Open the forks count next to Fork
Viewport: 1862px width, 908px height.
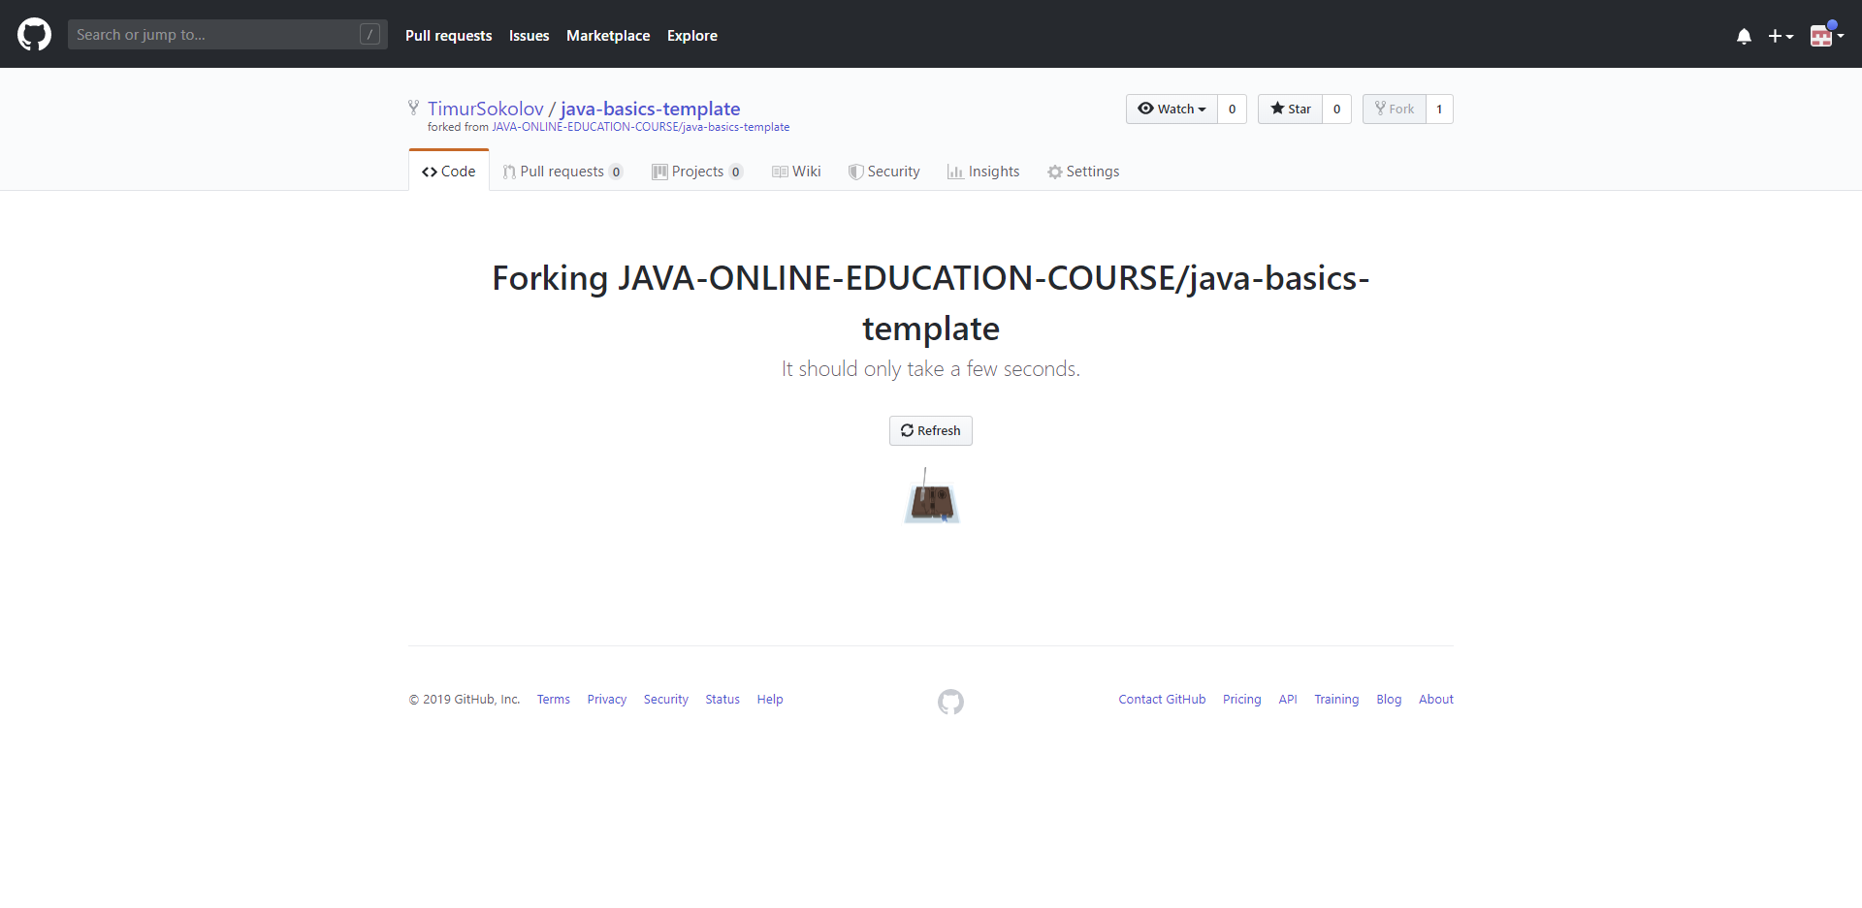tap(1439, 109)
